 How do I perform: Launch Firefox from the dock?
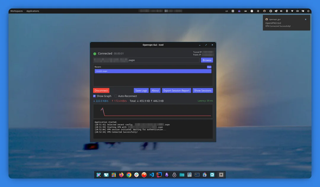(x=121, y=175)
